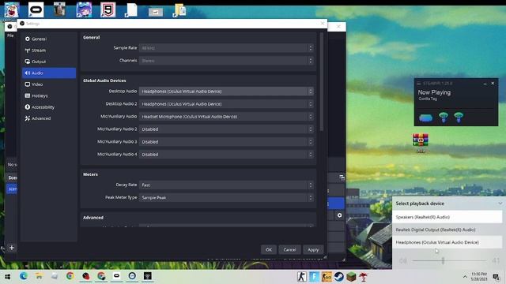Click the add scene plus button
Screen dimensions: 506x284
[x=12, y=248]
